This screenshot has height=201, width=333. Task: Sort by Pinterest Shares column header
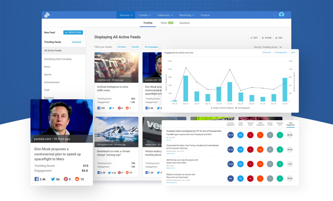[250, 124]
